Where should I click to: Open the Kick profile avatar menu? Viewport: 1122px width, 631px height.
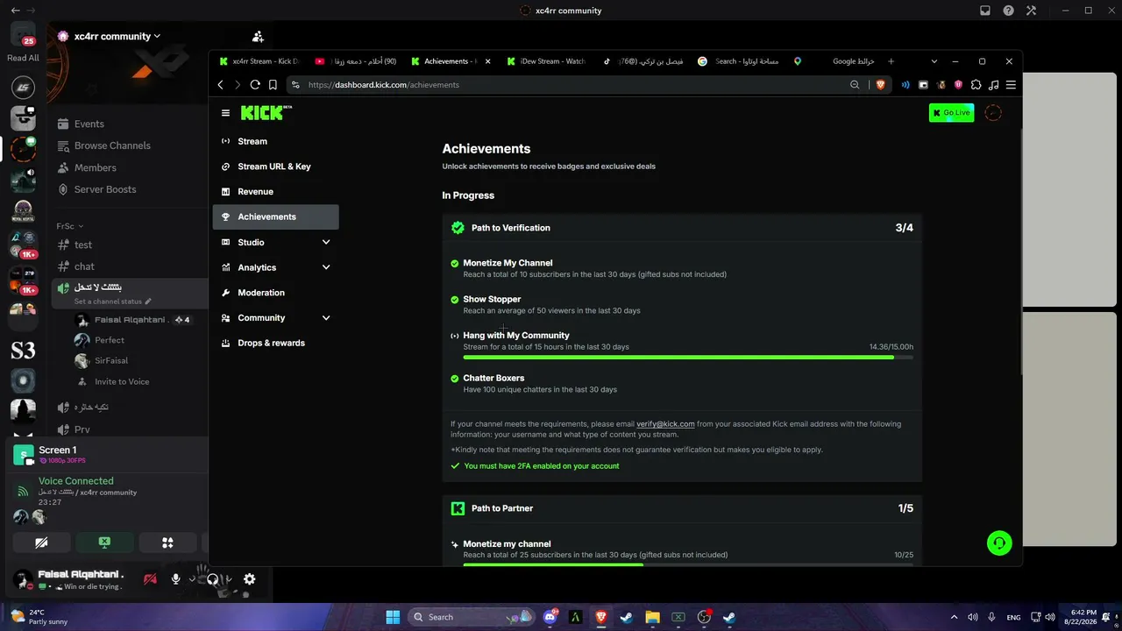[x=993, y=112]
